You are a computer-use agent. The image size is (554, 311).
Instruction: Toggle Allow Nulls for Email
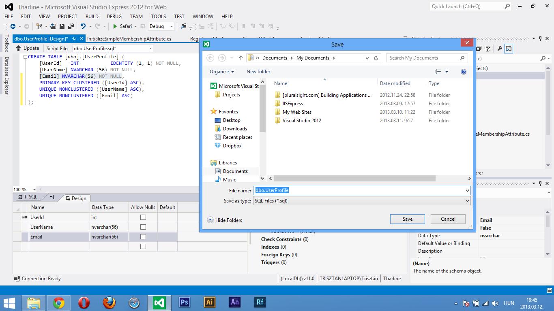click(143, 237)
